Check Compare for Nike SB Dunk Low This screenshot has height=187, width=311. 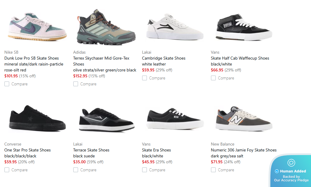point(7,84)
